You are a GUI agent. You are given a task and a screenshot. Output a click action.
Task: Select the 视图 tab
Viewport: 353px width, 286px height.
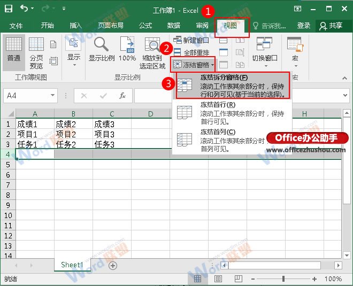click(x=230, y=26)
